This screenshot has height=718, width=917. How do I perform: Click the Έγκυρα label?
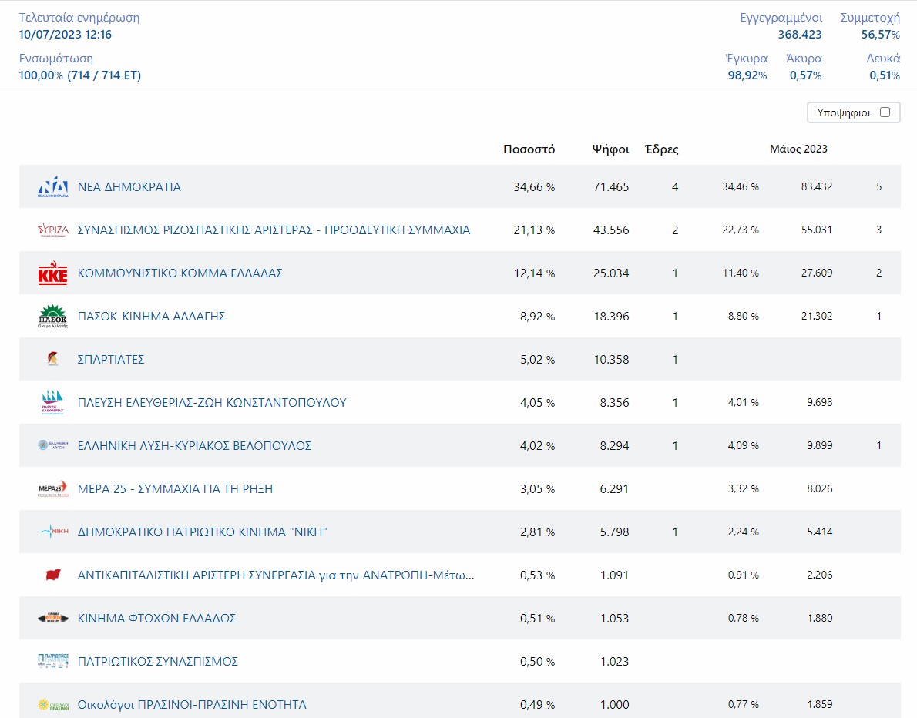pos(747,59)
